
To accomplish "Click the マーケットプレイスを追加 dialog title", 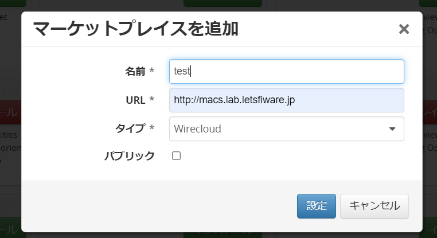I will point(135,28).
